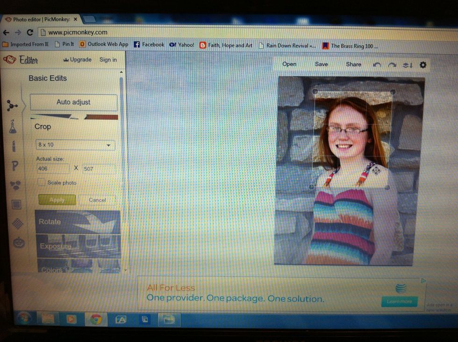Click the undo arrow icon
Image resolution: width=458 pixels, height=342 pixels.
(378, 64)
